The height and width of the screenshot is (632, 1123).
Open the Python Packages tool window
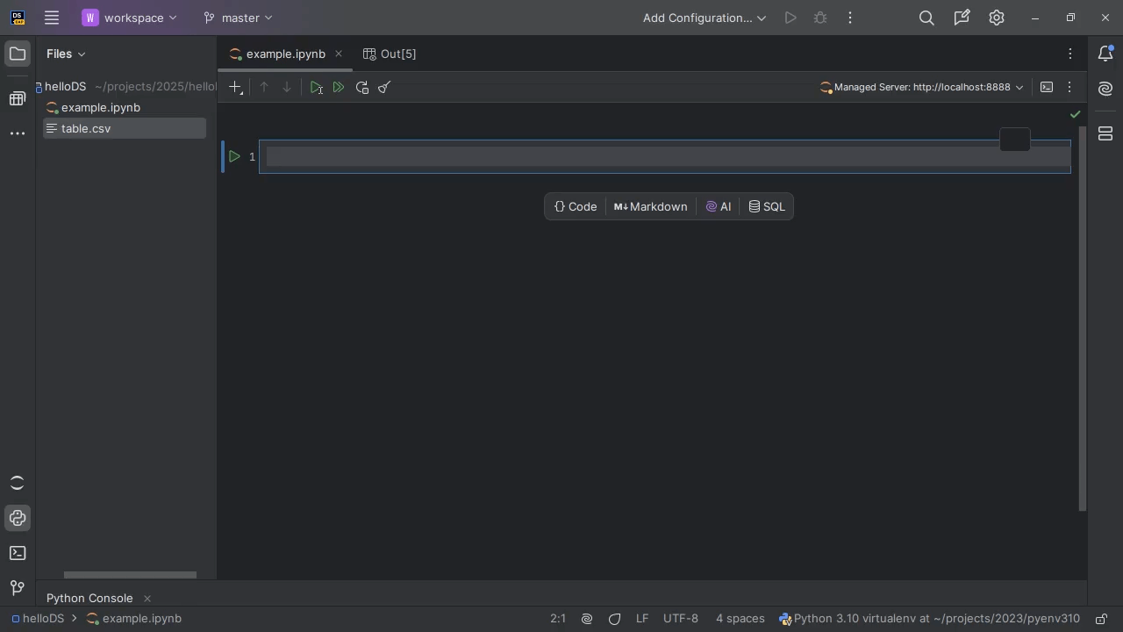click(x=18, y=518)
